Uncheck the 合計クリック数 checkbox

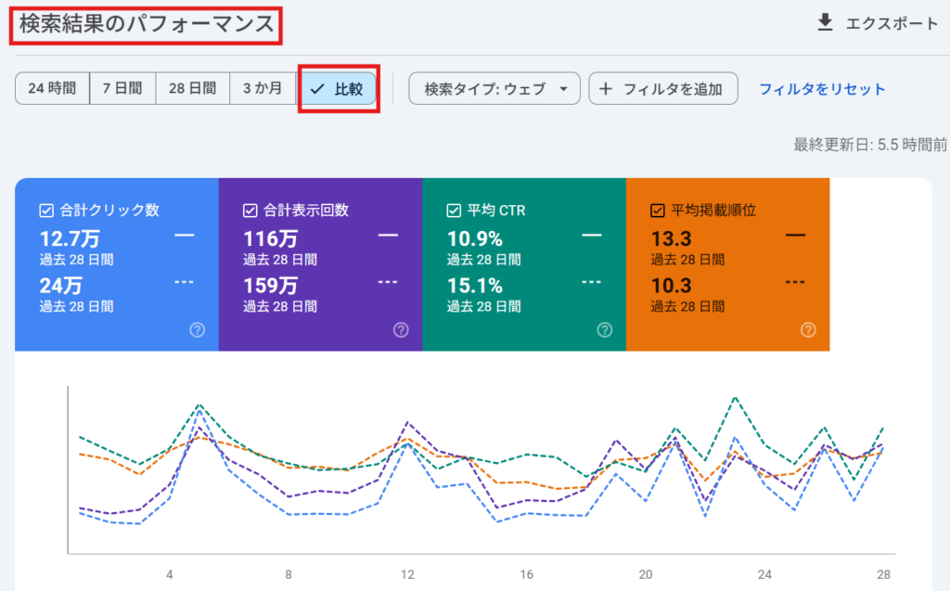[46, 210]
